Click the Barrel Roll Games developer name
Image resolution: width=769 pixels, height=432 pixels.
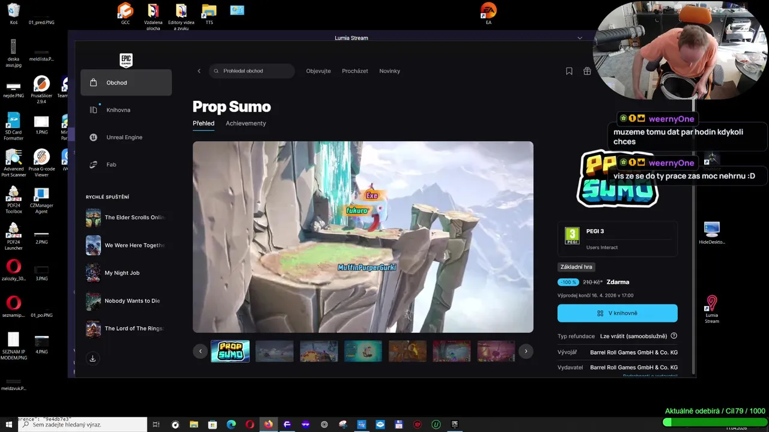click(634, 352)
